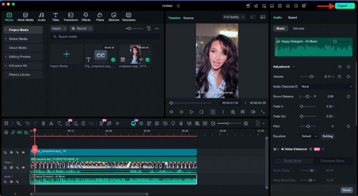Adjust the Sound Balance slider

click(307, 96)
